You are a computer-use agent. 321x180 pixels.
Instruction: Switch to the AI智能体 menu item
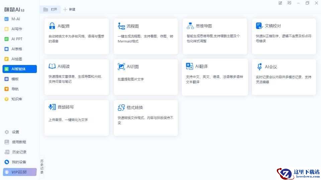[x=20, y=69]
